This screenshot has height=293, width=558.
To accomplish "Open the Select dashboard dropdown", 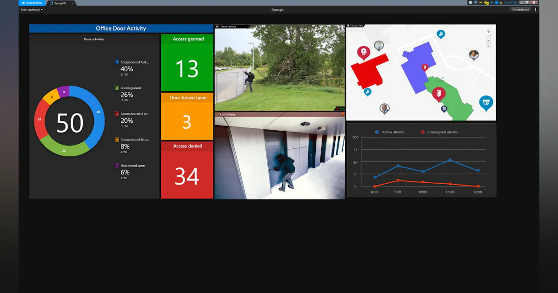I will pyautogui.click(x=32, y=10).
